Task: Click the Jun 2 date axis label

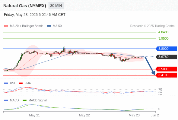Action: click(155, 115)
